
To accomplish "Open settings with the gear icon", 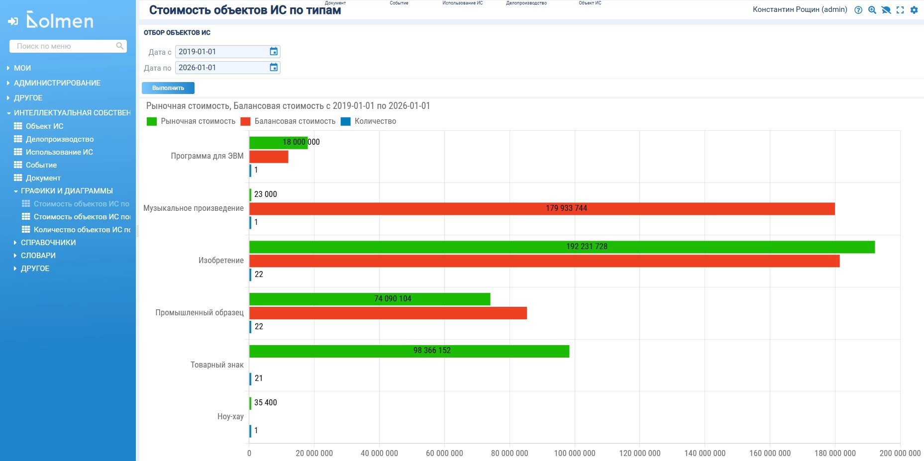I will click(914, 10).
